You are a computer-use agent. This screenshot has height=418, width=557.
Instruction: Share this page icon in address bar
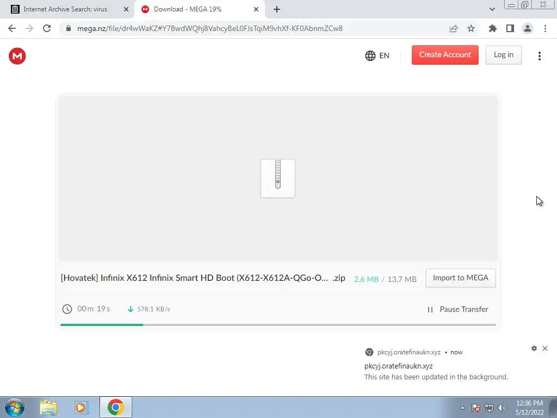click(454, 28)
